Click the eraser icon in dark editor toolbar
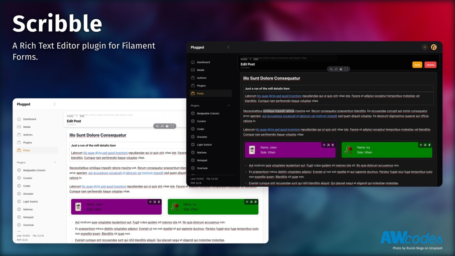 point(341,69)
